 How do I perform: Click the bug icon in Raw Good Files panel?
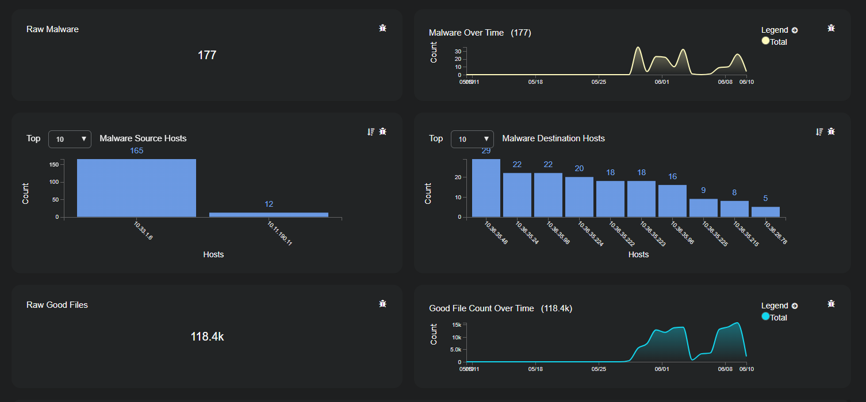pyautogui.click(x=382, y=304)
